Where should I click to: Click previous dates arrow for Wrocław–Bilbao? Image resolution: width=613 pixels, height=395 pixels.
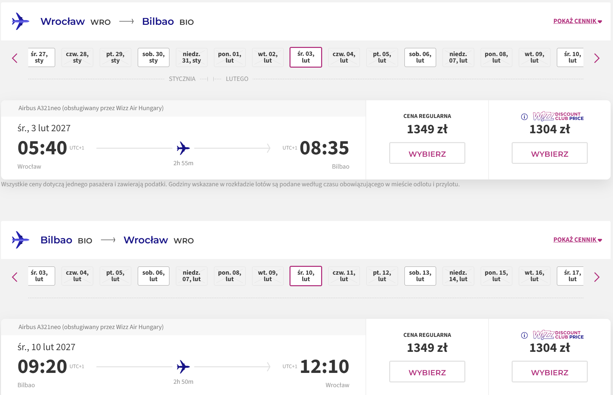(x=15, y=58)
